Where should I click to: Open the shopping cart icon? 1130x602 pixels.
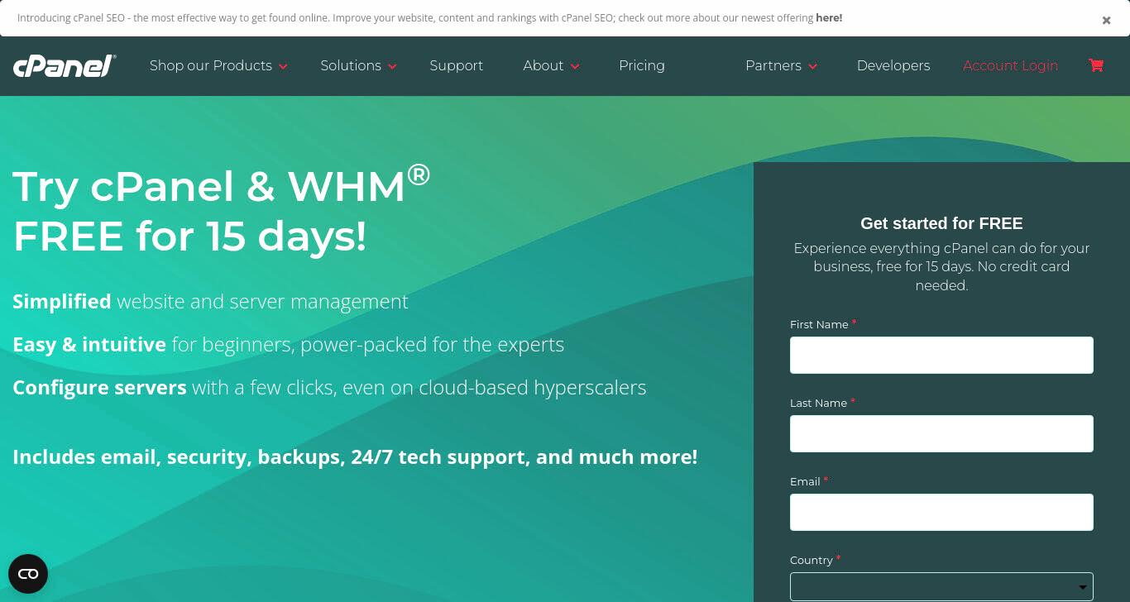1096,65
